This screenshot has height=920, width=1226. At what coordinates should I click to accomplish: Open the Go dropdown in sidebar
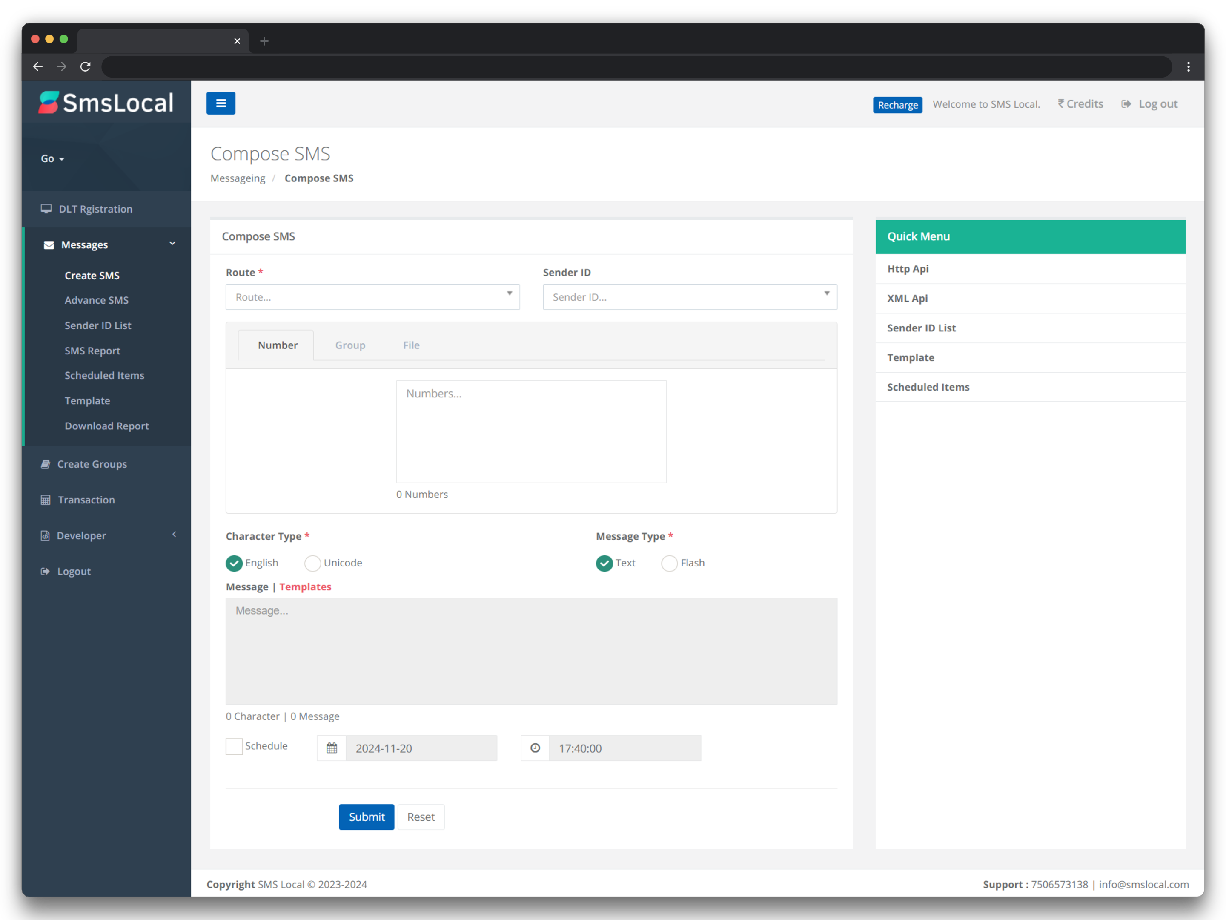(53, 158)
